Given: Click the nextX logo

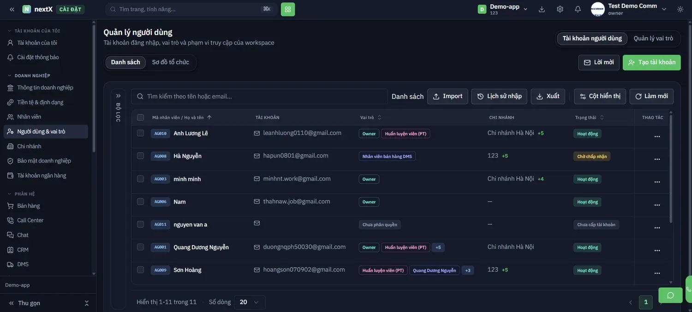Looking at the screenshot, I should point(37,9).
